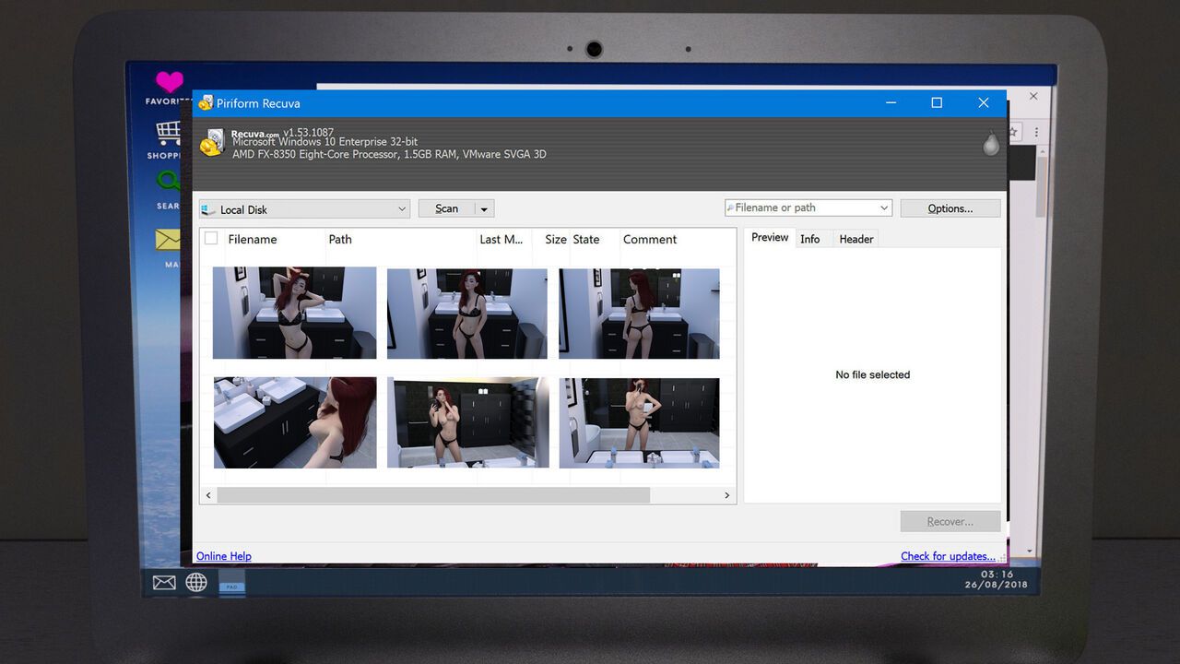Open the Mail envelope desktop icon
Screen dimensions: 1180x664
168,240
